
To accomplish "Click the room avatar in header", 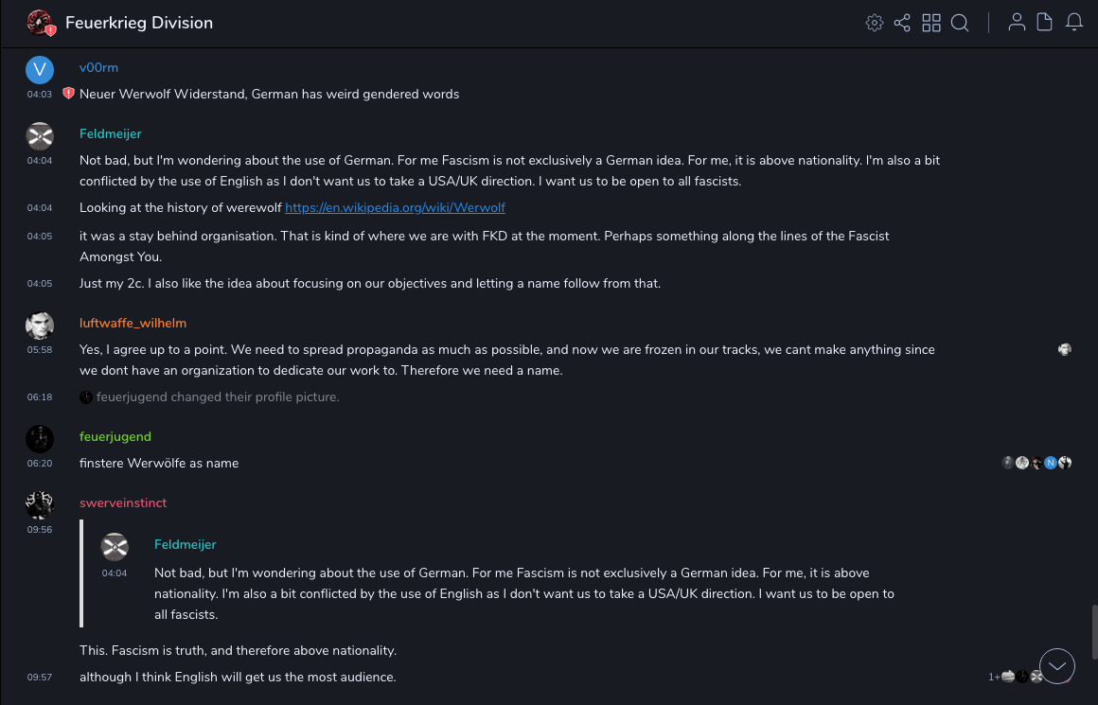I will (x=40, y=23).
